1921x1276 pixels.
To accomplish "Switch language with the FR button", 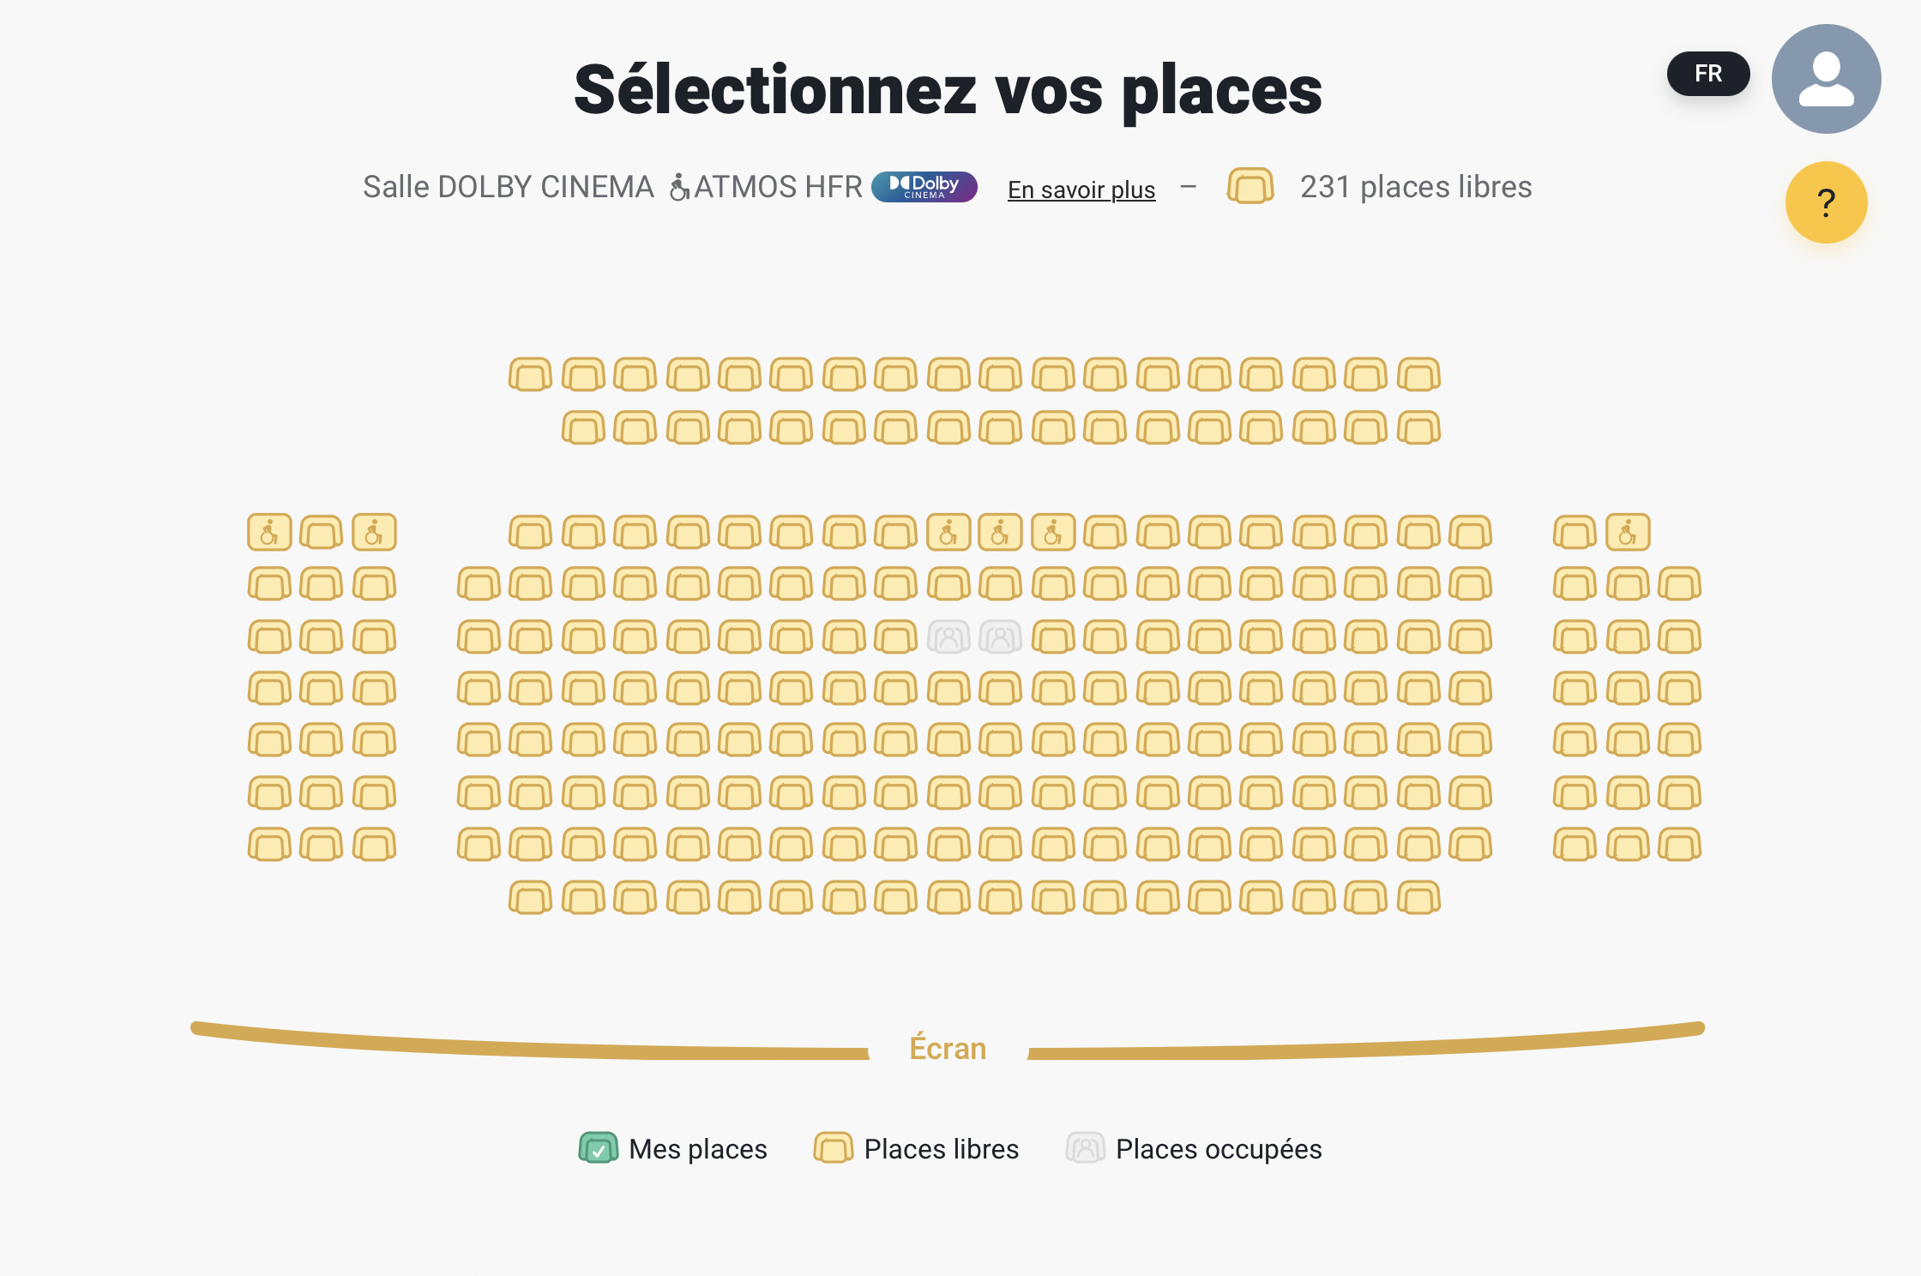I will [1707, 74].
